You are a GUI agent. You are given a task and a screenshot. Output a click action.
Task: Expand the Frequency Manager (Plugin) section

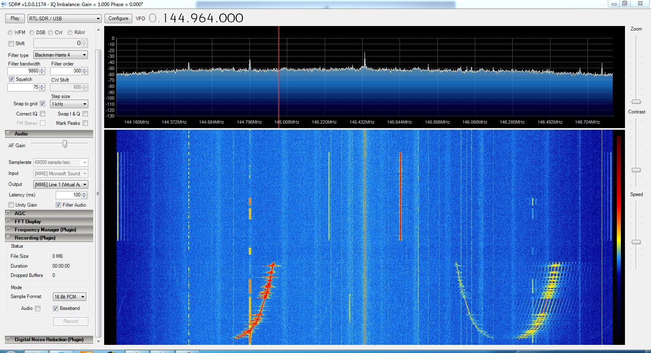pos(8,229)
